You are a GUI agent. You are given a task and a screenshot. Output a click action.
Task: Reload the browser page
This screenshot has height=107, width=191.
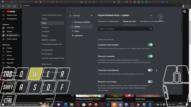pyautogui.click(x=9, y=6)
